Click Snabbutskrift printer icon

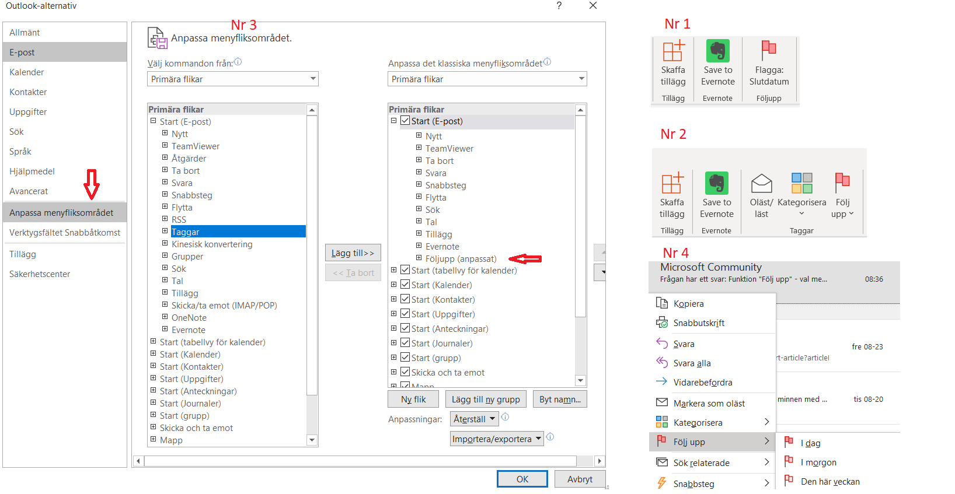[661, 323]
